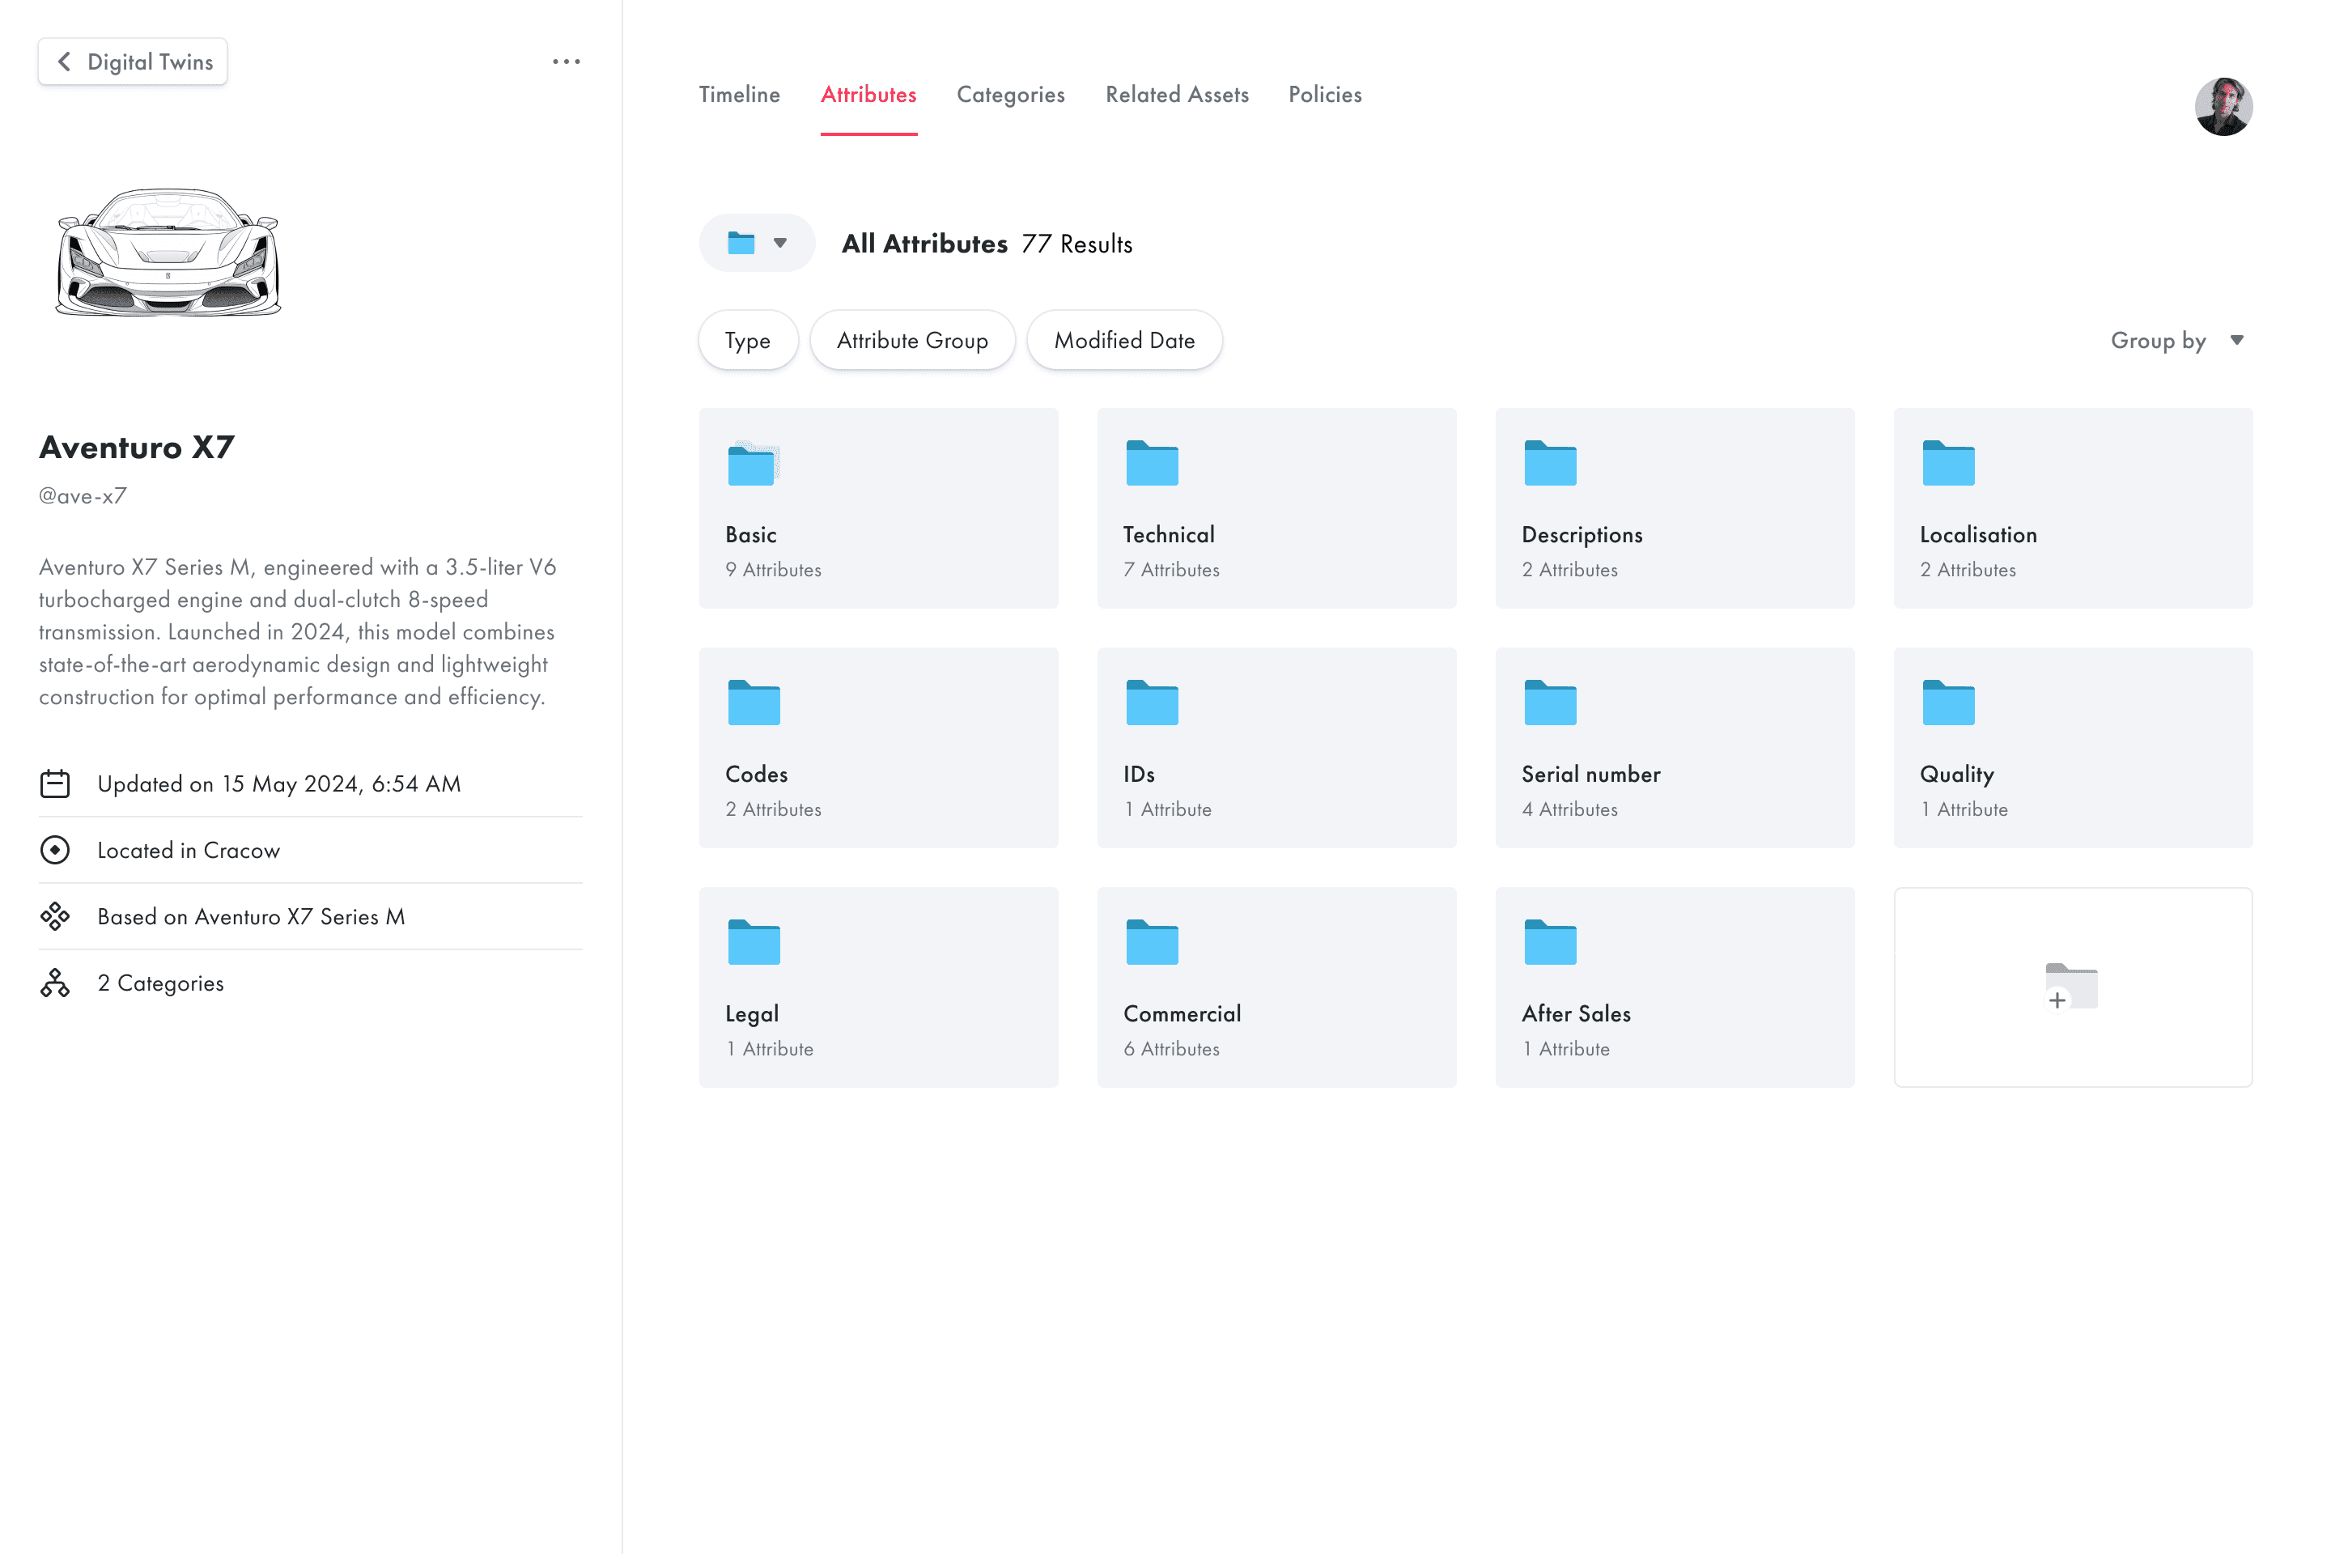Open the Type filter

click(748, 341)
